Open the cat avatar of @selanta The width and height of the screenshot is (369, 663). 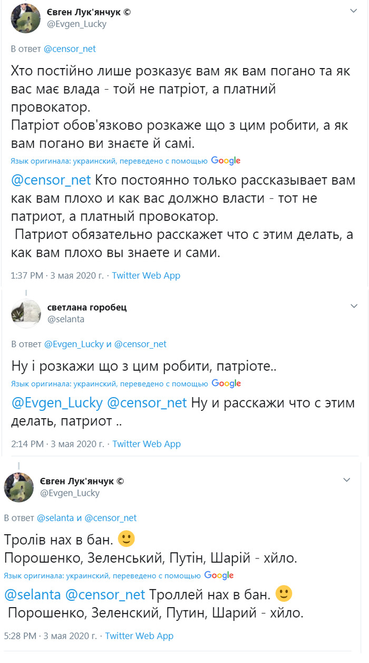click(26, 313)
